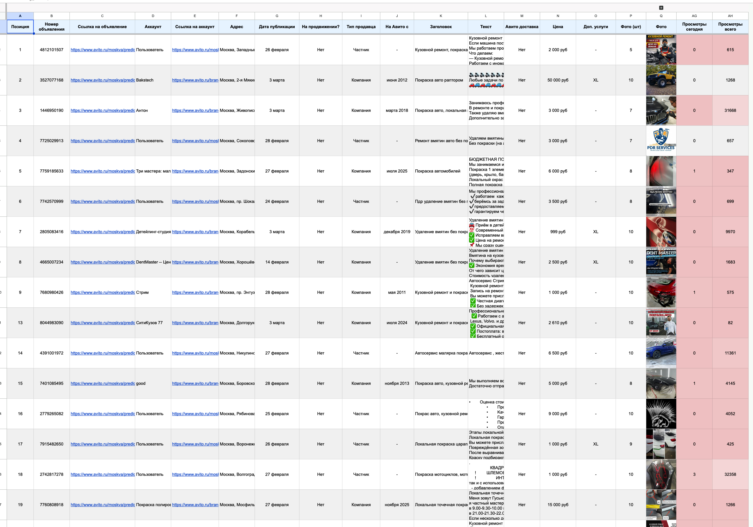
Task: Click PDR Services logo thumbnail
Action: coord(661,141)
